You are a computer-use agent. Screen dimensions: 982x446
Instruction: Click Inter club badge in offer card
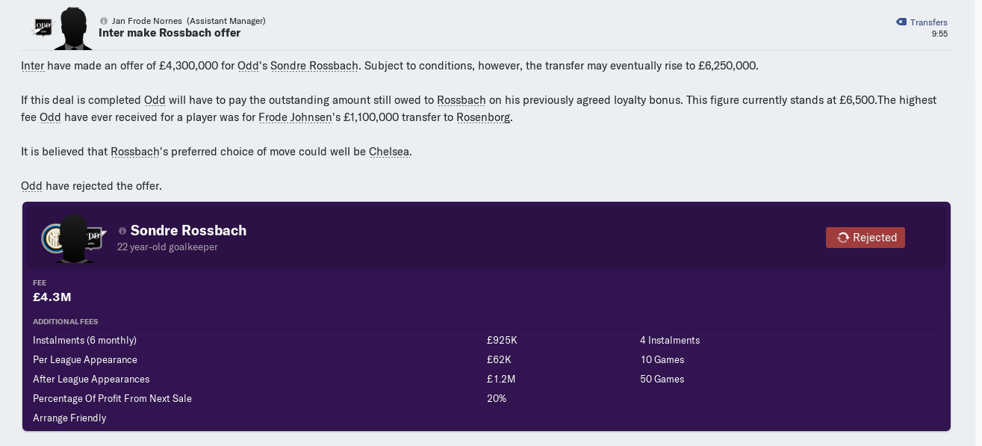(53, 238)
